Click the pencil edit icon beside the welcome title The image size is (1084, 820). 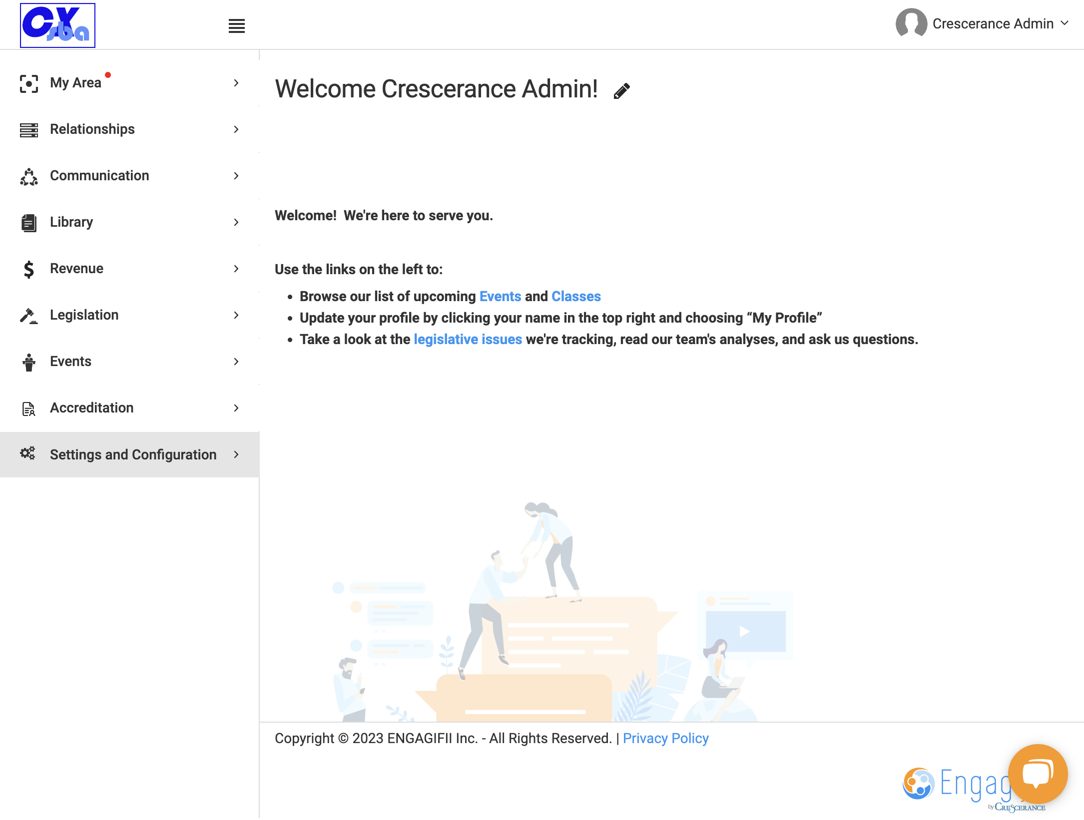621,91
